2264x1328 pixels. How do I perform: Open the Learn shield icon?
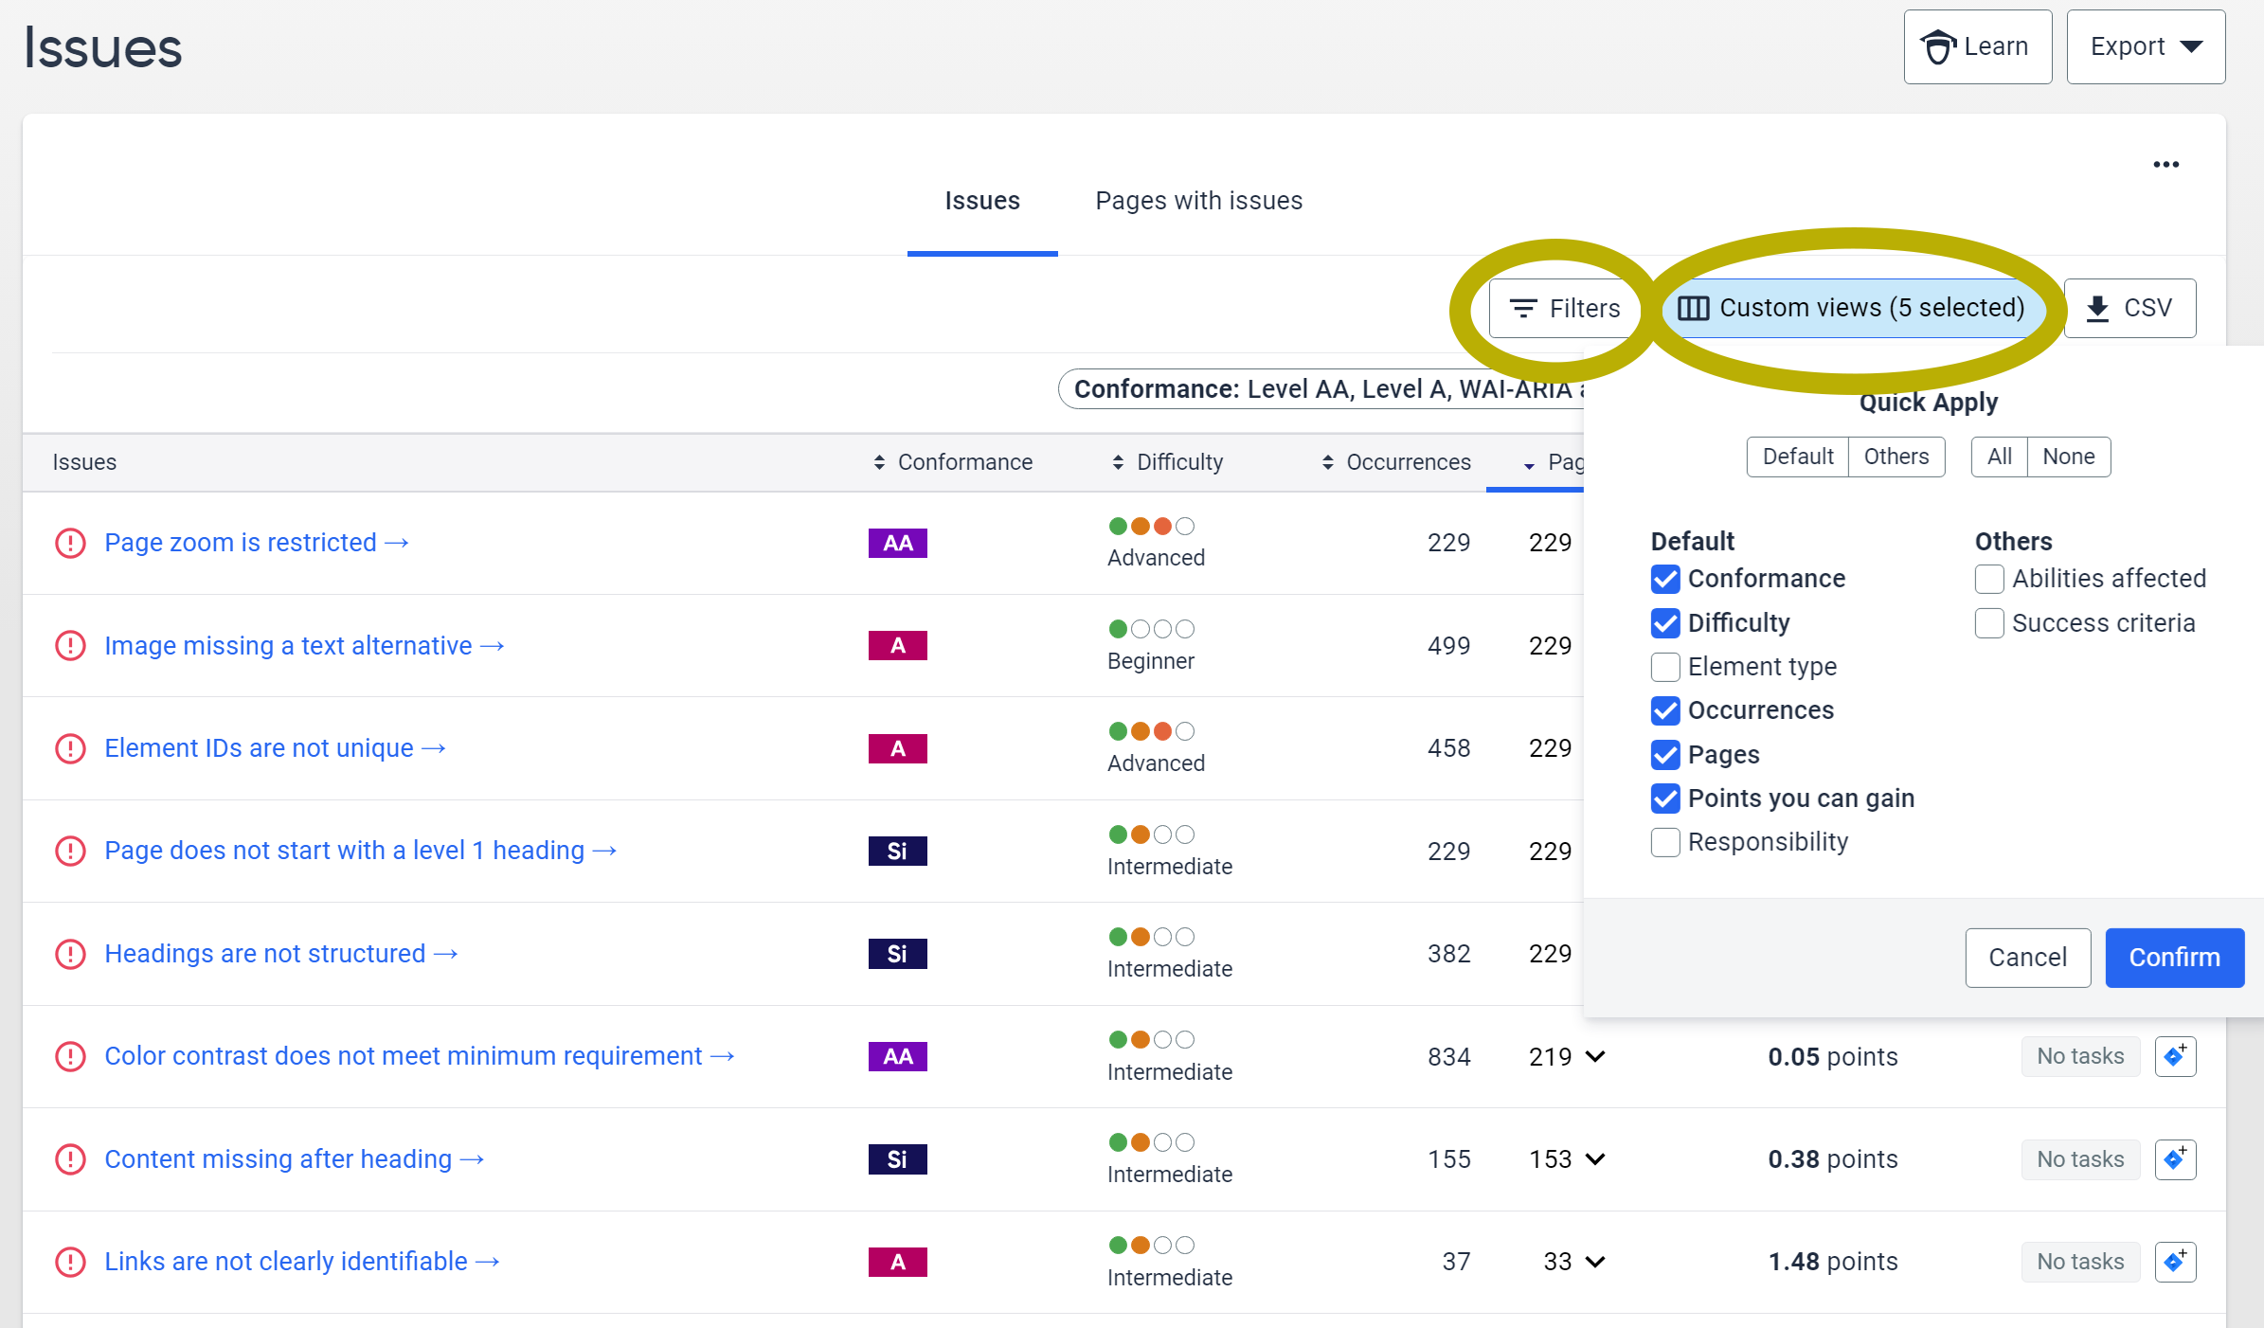(x=1940, y=45)
